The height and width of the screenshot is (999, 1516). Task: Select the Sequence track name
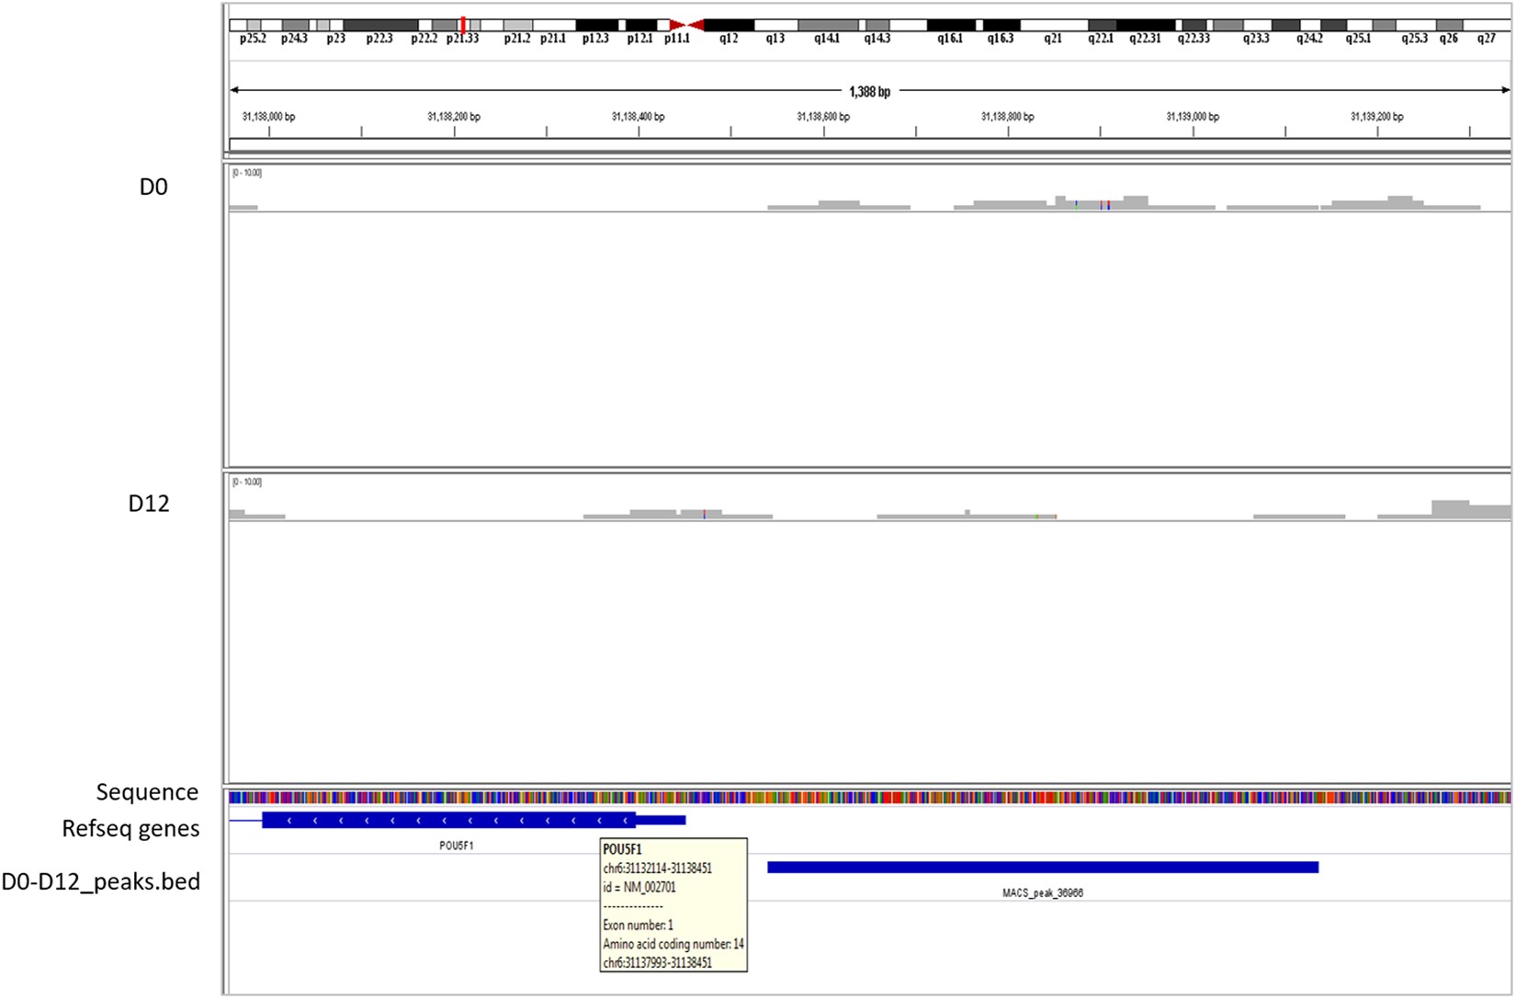coord(147,792)
